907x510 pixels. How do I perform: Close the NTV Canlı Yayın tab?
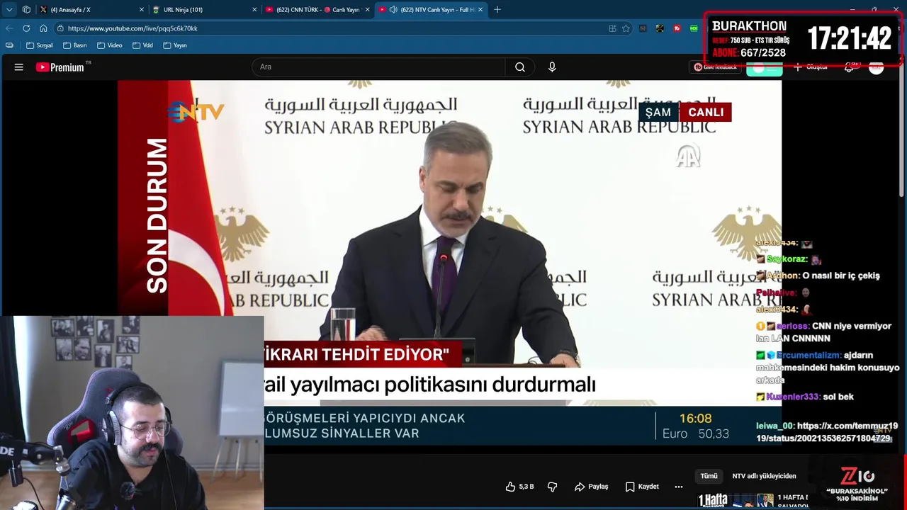tap(480, 10)
